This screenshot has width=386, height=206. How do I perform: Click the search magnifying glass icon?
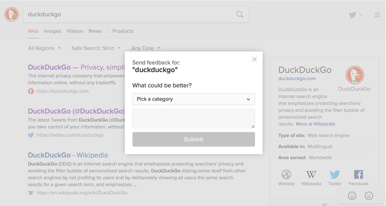click(x=240, y=14)
